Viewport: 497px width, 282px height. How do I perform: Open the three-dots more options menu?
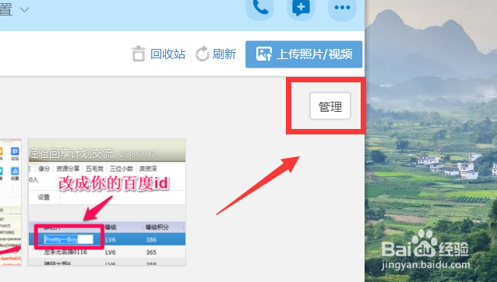pyautogui.click(x=342, y=8)
